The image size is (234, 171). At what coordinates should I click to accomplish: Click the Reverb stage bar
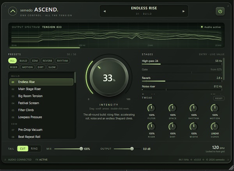(182, 81)
